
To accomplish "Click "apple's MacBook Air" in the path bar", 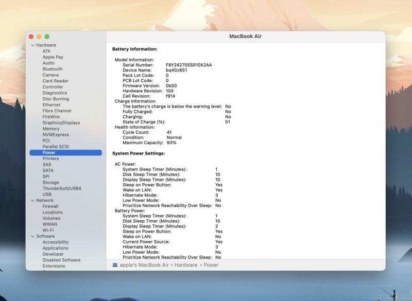I will pos(144,265).
